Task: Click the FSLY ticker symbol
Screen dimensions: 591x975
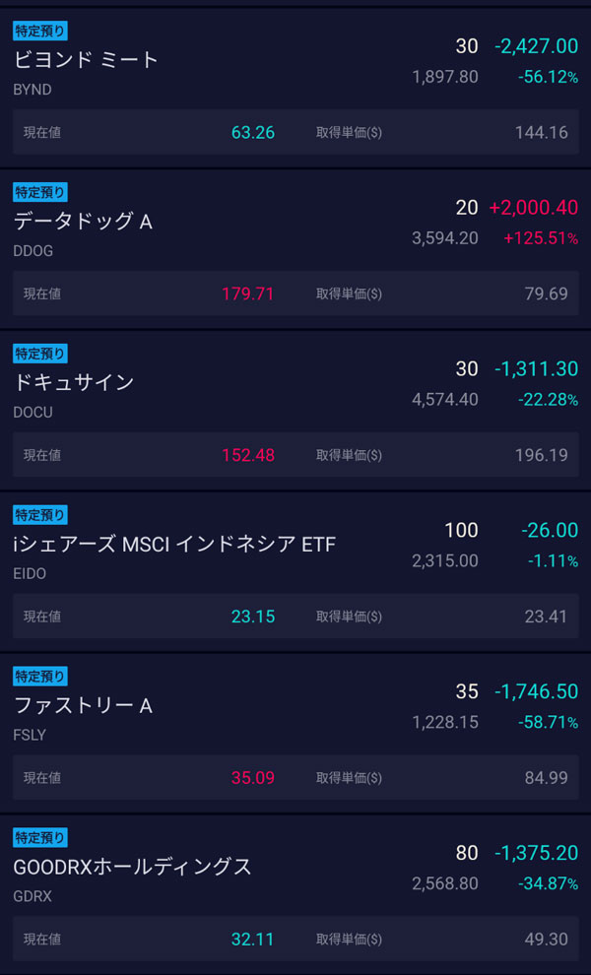Action: coord(30,736)
